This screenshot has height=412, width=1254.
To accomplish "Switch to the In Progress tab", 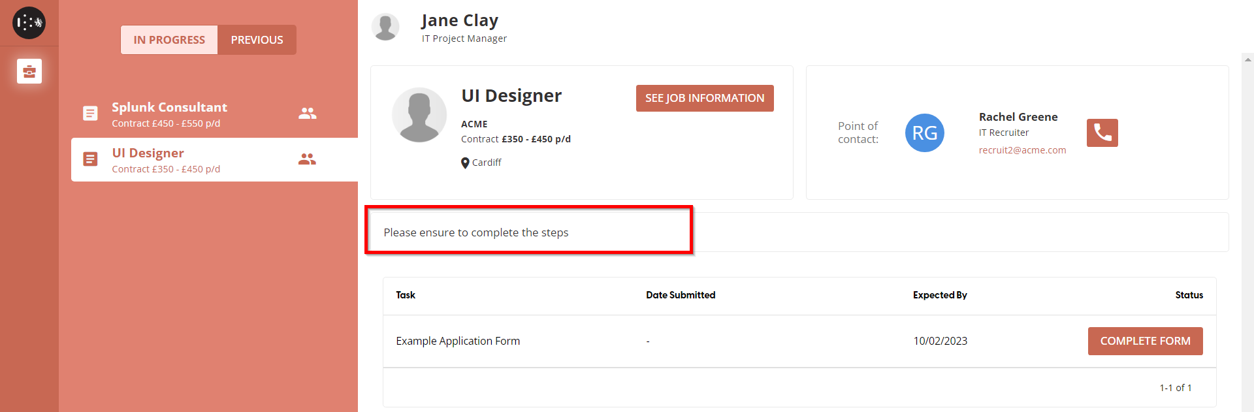I will pos(169,40).
